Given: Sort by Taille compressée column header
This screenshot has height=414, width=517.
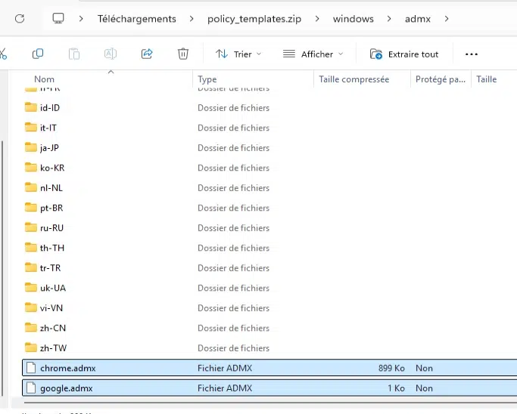Looking at the screenshot, I should coord(353,79).
